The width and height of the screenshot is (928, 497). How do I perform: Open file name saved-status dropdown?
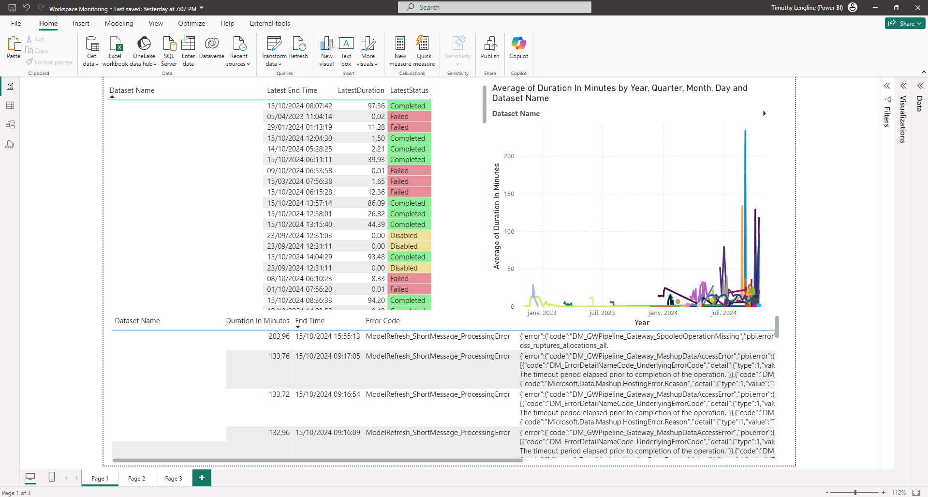tap(202, 8)
